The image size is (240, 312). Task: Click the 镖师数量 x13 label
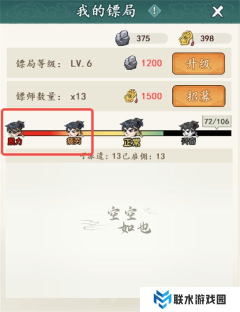[51, 96]
